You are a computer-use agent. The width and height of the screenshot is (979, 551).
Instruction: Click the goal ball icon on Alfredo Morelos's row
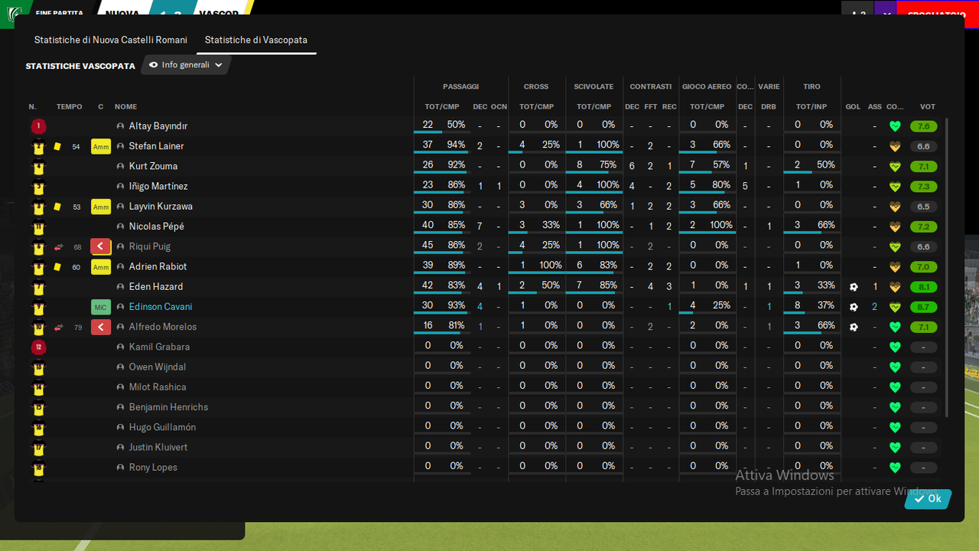coord(854,328)
